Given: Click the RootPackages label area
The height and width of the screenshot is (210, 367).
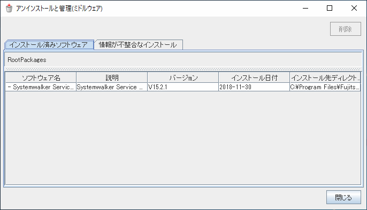Looking at the screenshot, I should [27, 60].
